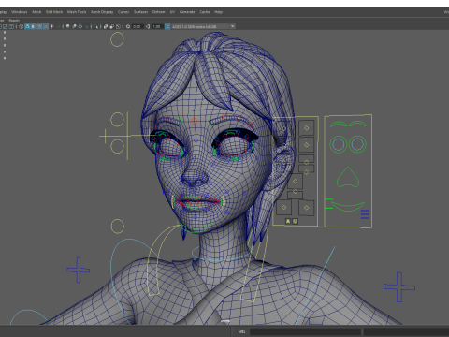Open the Cache menu
449x337 pixels.
point(205,12)
